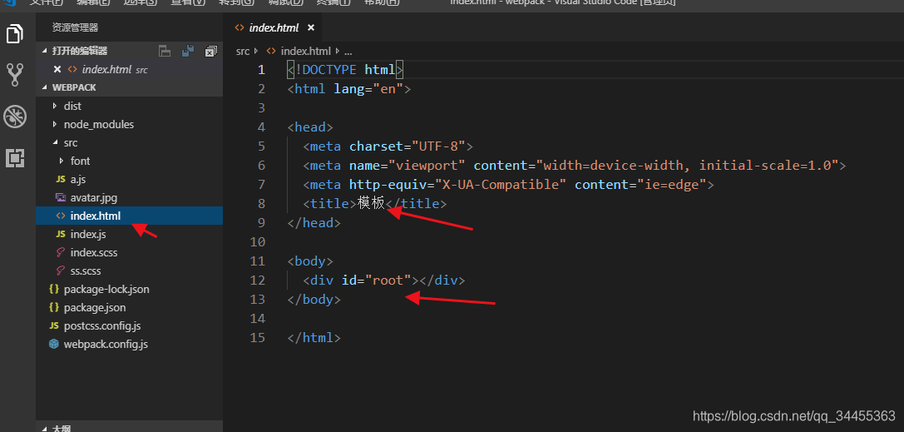This screenshot has width=904, height=432.
Task: Click the src breadcrumb segment
Action: click(x=243, y=51)
